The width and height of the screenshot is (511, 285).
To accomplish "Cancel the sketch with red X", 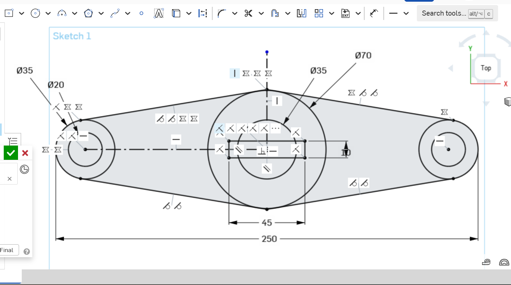I will [x=25, y=153].
